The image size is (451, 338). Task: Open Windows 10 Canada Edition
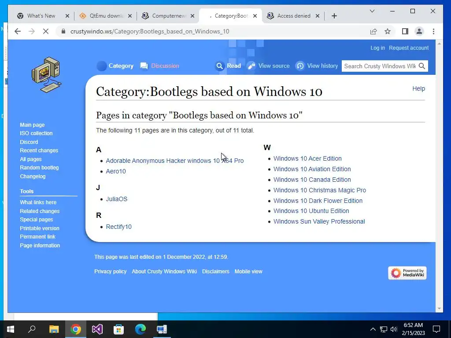point(312,180)
